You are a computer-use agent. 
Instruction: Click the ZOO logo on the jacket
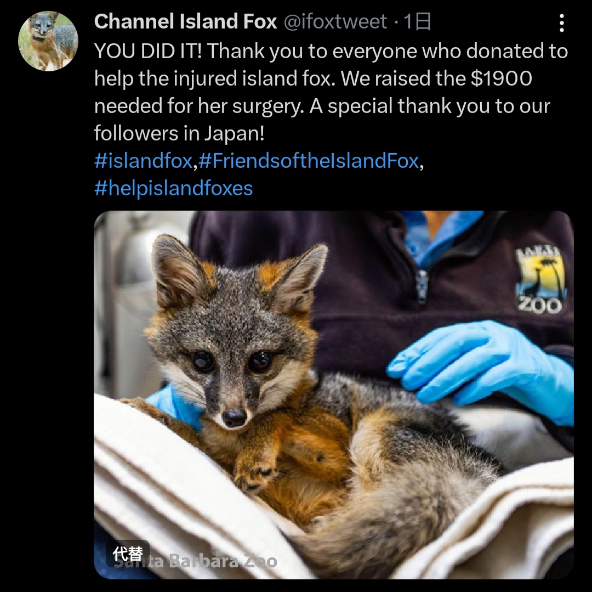click(x=541, y=281)
